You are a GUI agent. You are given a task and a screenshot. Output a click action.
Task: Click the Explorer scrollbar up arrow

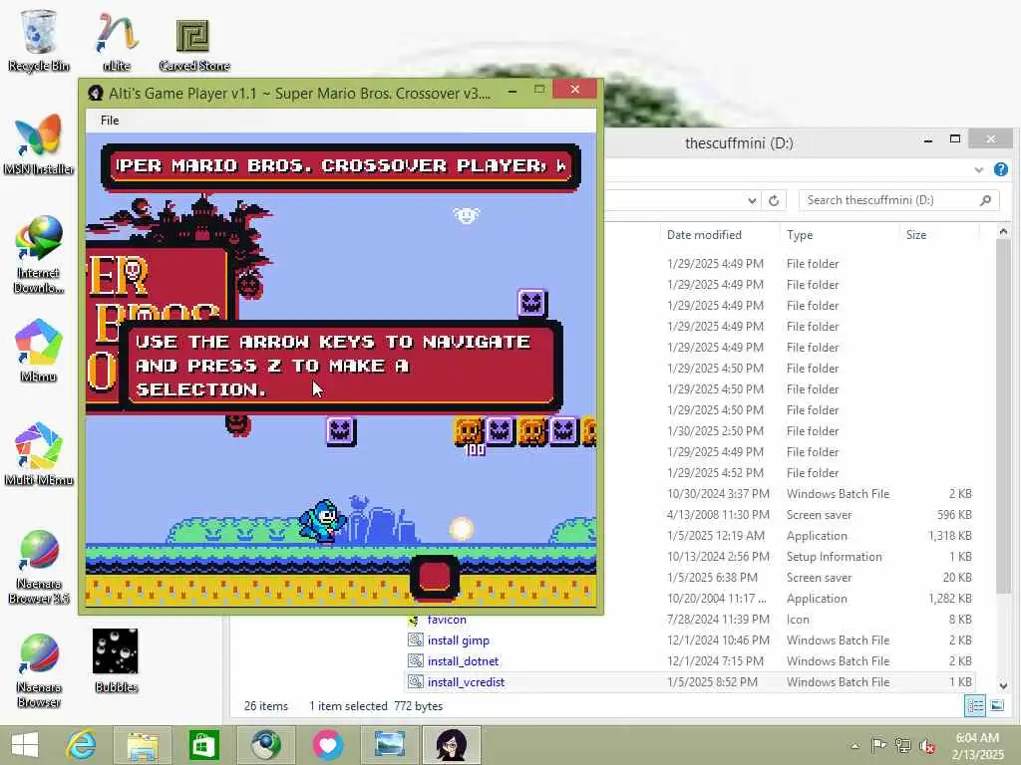click(1003, 231)
